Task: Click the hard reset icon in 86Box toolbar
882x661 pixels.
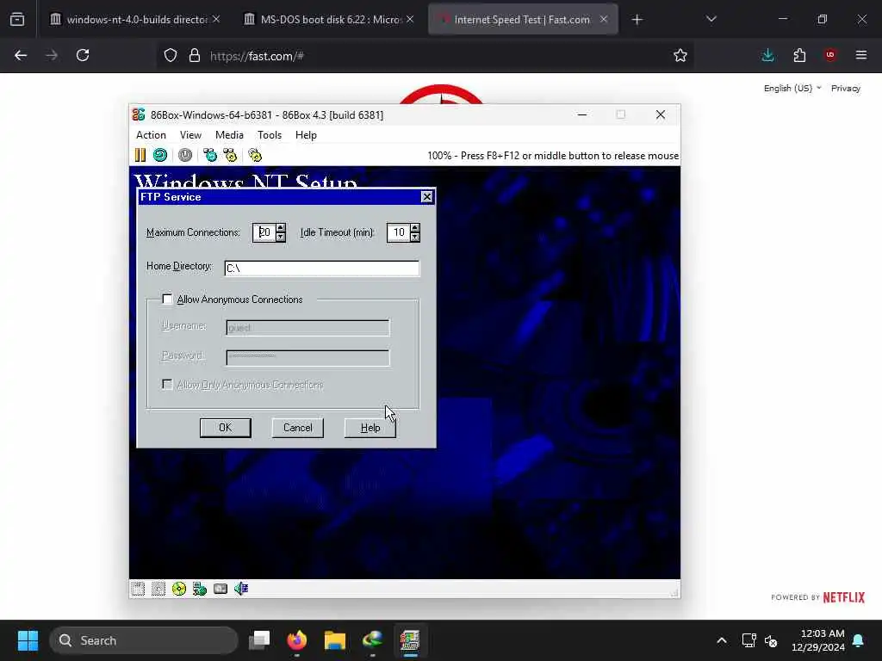Action: pyautogui.click(x=160, y=155)
